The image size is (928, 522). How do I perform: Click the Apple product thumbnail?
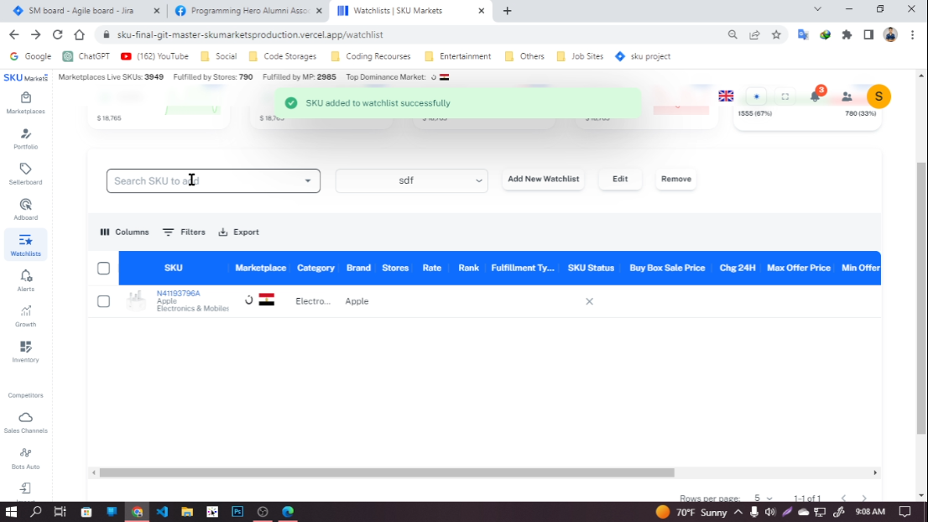[136, 300]
